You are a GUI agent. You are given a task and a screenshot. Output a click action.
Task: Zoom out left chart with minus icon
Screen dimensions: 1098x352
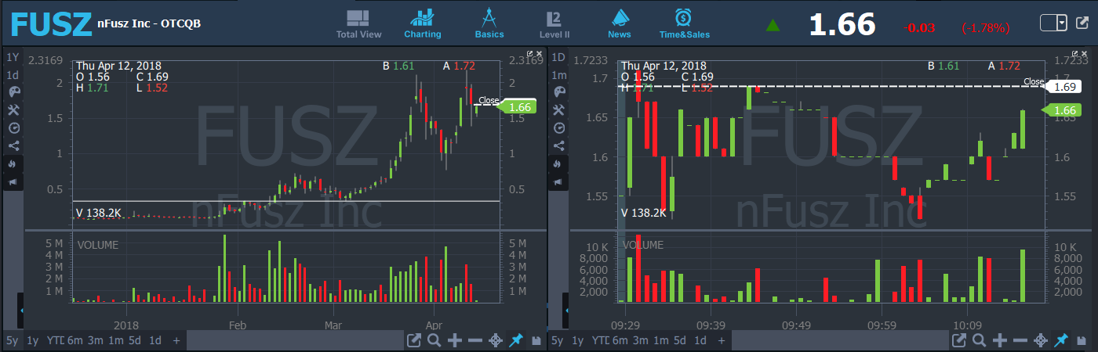(x=474, y=340)
